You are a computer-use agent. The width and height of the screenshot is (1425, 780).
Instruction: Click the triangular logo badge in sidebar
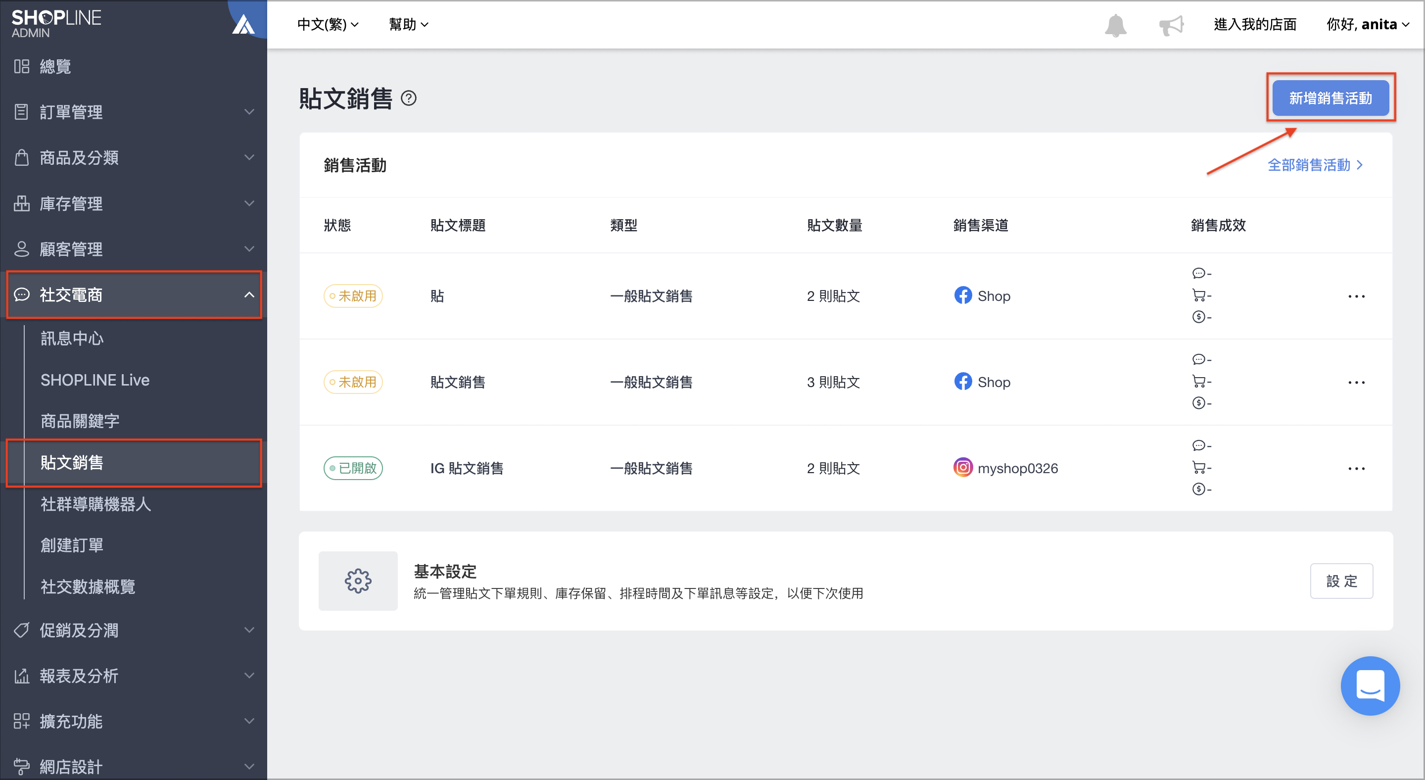pos(243,24)
